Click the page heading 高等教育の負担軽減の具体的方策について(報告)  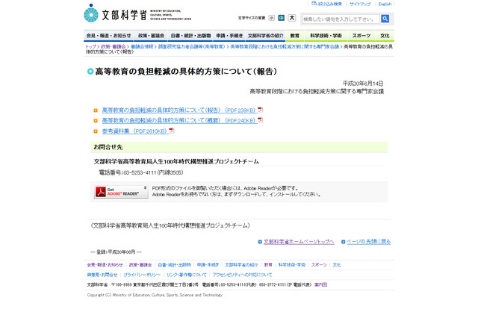[186, 72]
